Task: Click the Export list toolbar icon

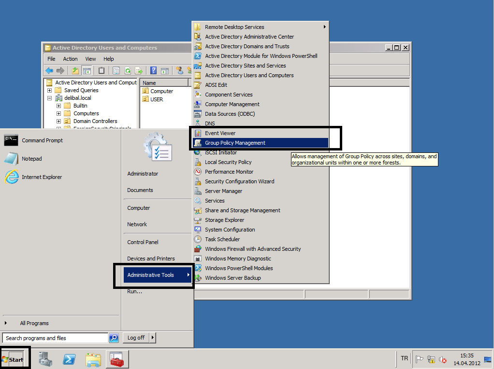Action: click(139, 70)
